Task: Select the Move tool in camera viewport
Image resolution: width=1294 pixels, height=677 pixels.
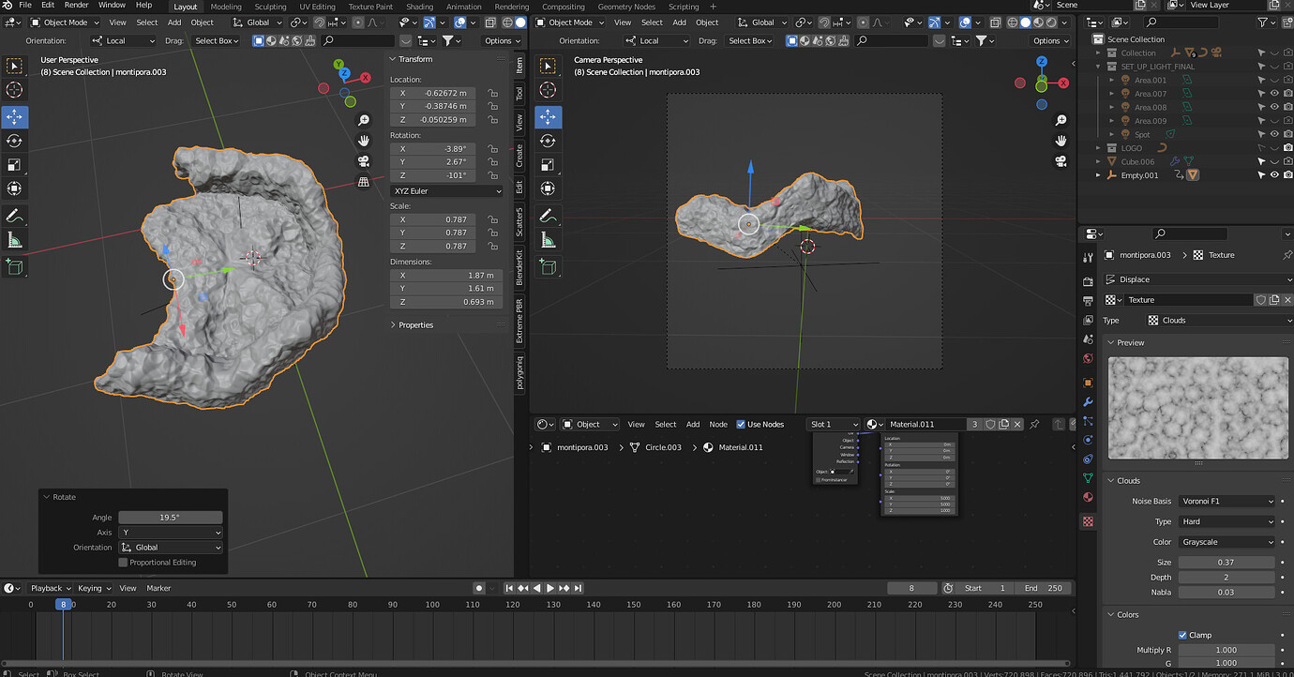Action: tap(548, 117)
